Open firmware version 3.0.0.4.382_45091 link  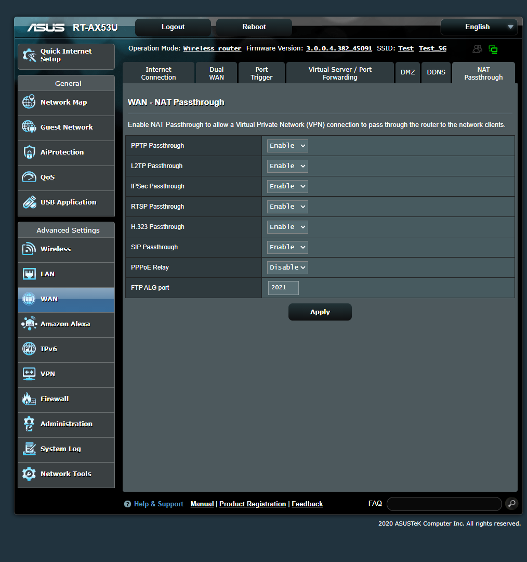click(x=339, y=48)
